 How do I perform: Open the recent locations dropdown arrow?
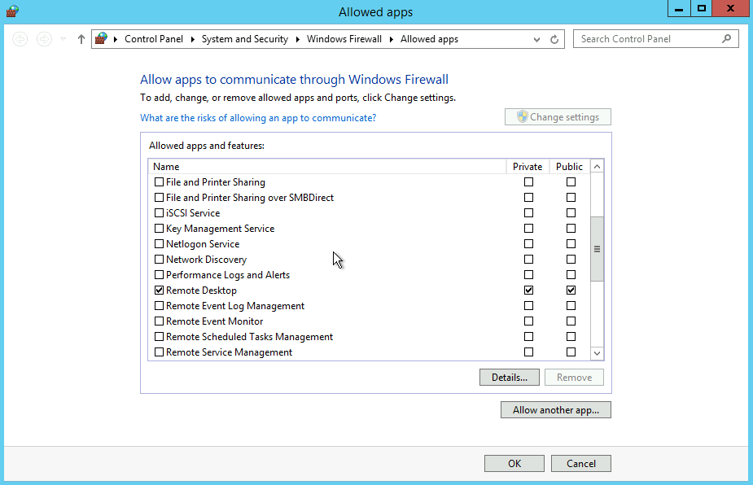point(63,39)
